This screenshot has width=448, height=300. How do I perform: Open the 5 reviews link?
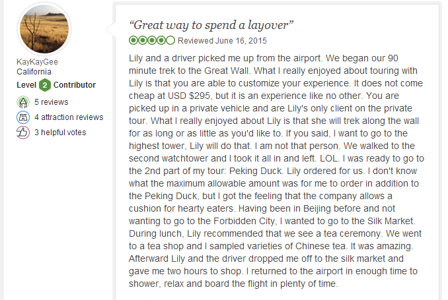pos(52,102)
